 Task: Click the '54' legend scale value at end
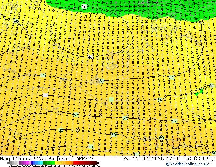[98, 166]
